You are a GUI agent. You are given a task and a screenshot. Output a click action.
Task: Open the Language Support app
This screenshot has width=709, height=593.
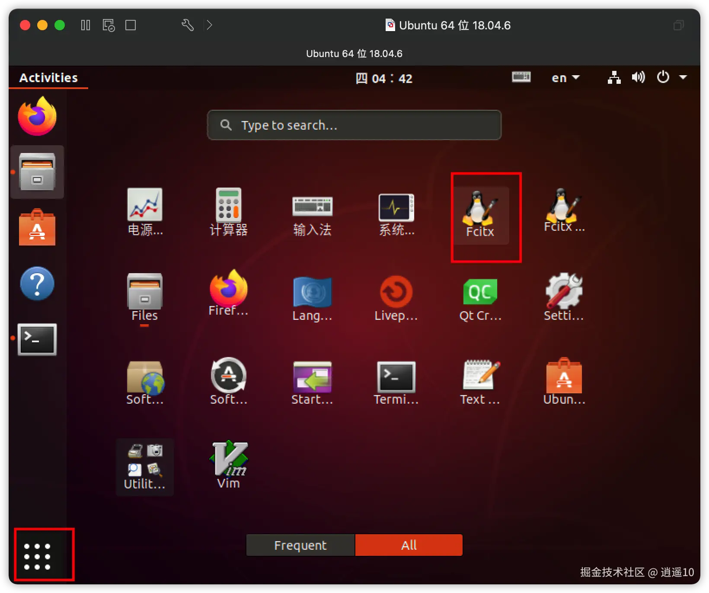tap(313, 299)
